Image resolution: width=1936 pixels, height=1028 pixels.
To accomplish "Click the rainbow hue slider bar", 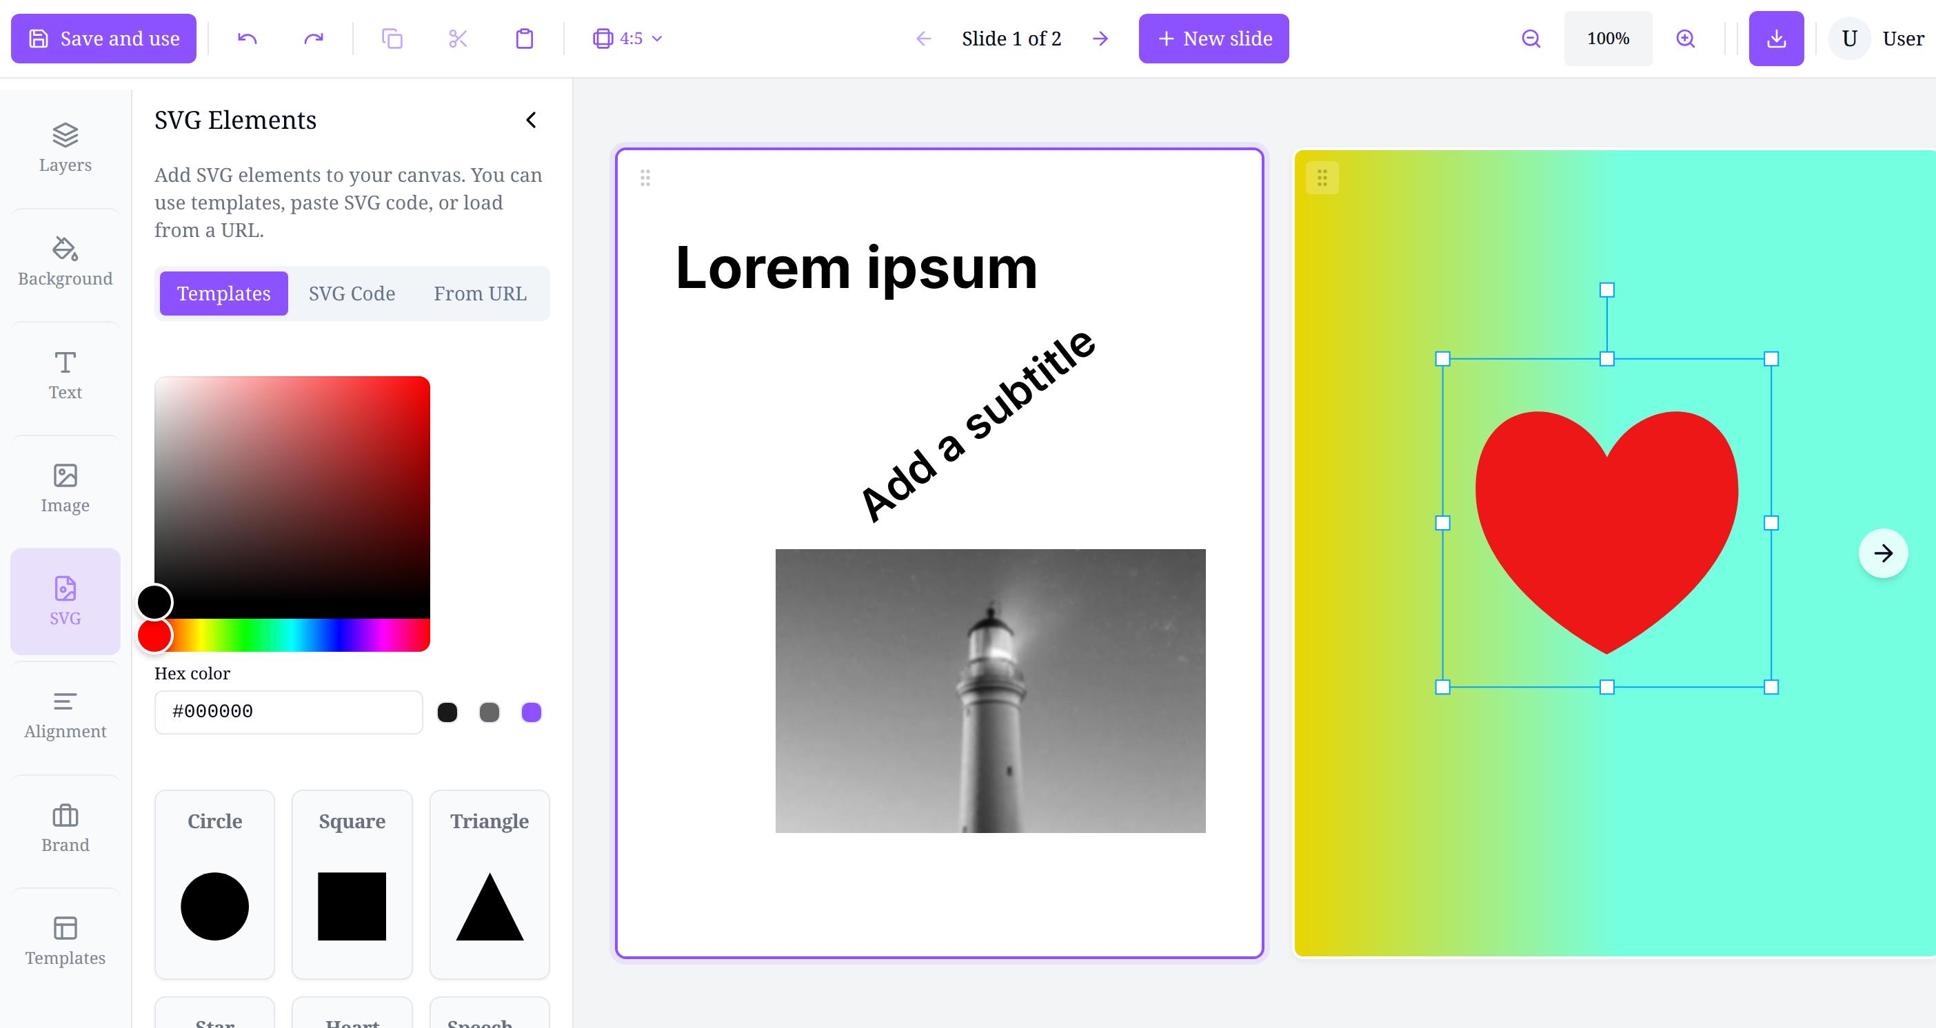I will click(292, 635).
